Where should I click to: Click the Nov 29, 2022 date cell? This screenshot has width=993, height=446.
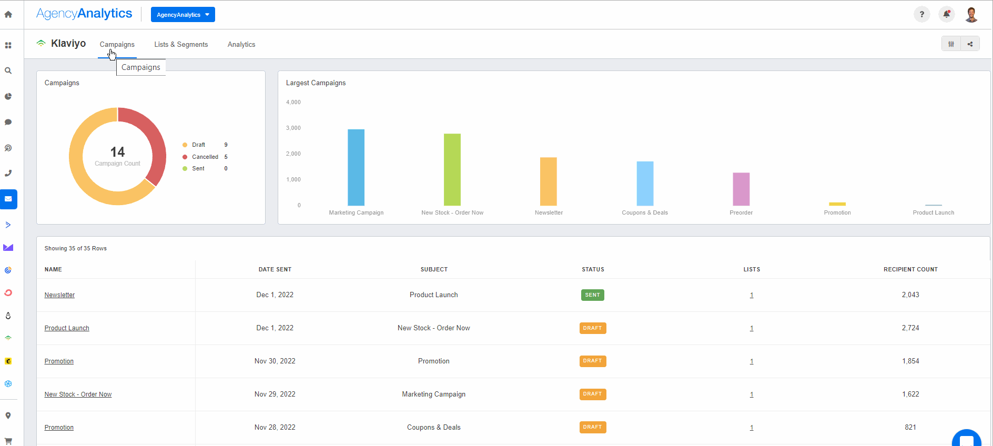tap(275, 394)
